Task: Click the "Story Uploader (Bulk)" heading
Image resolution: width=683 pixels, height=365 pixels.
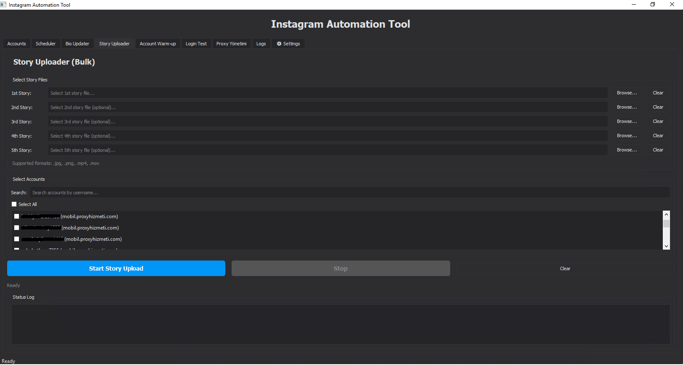Action: (54, 62)
